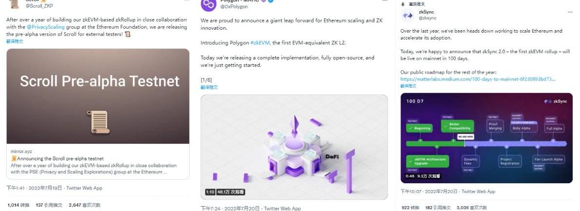580x211 pixels.
Task: Click Polygon's blue verified badge
Action: click(x=271, y=1)
